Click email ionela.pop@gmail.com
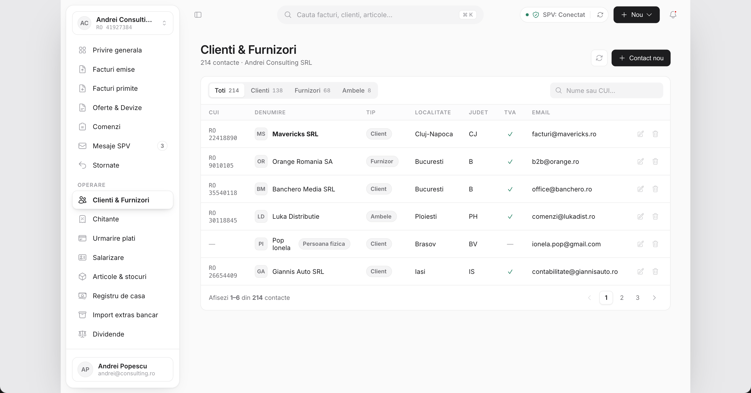 tap(566, 244)
